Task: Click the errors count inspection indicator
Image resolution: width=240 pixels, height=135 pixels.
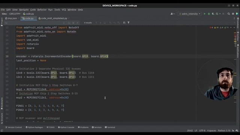Action: 211,27
